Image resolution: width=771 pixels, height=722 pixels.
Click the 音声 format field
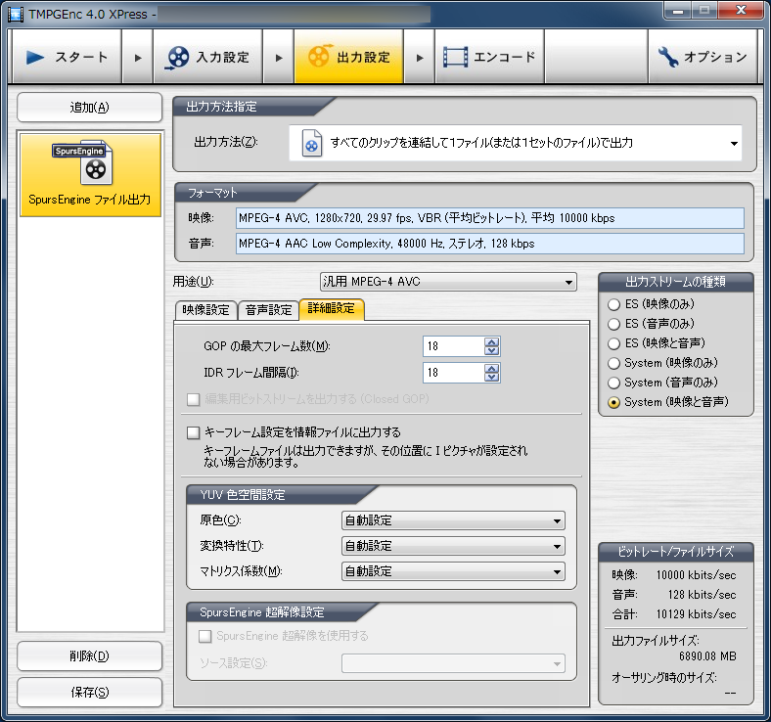click(490, 244)
